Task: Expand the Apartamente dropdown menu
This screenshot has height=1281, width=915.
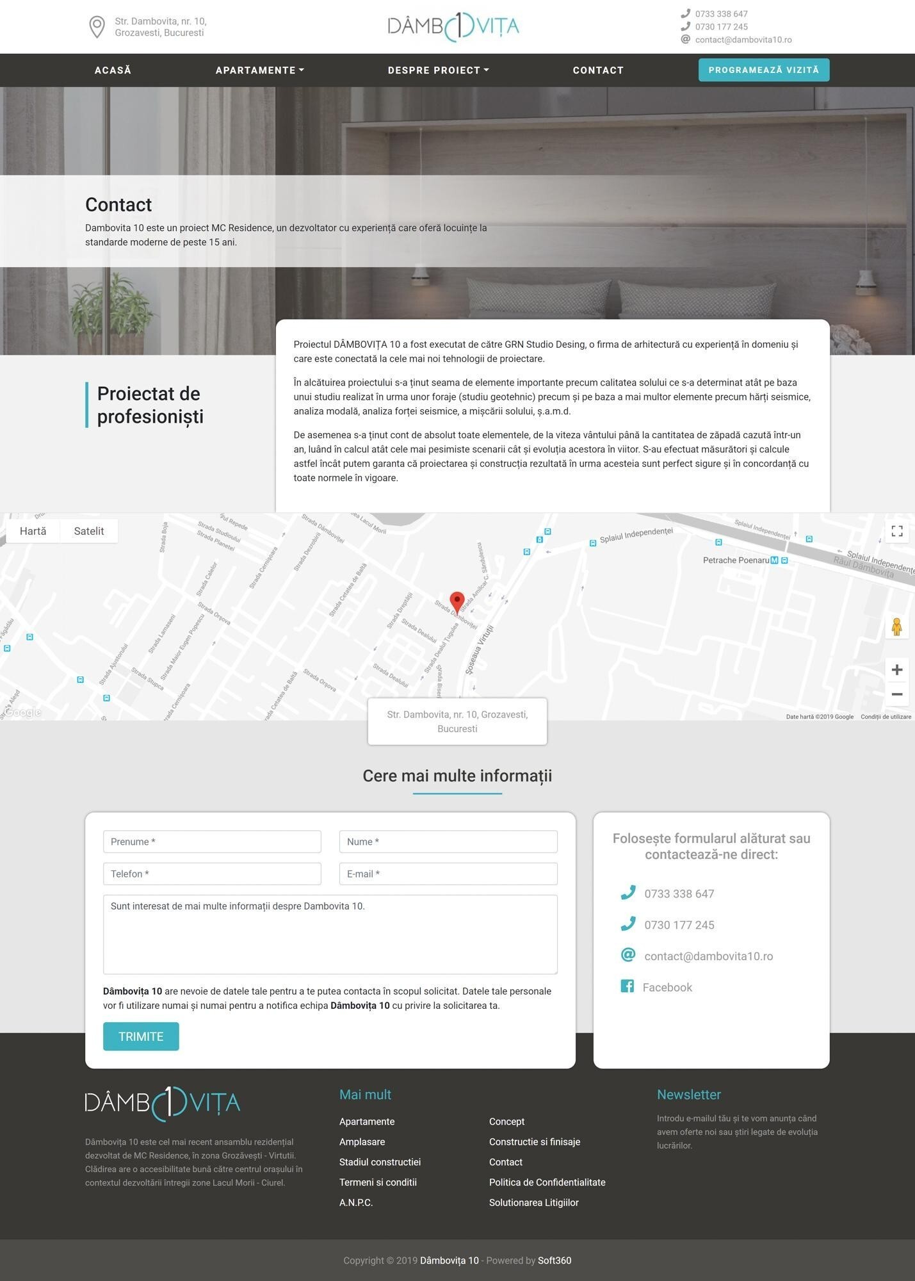Action: 259,70
